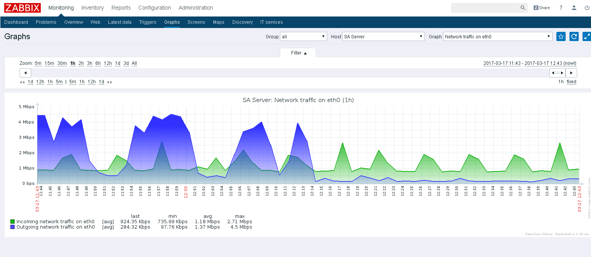Switch to the Triggers tab
The height and width of the screenshot is (257, 591).
148,22
